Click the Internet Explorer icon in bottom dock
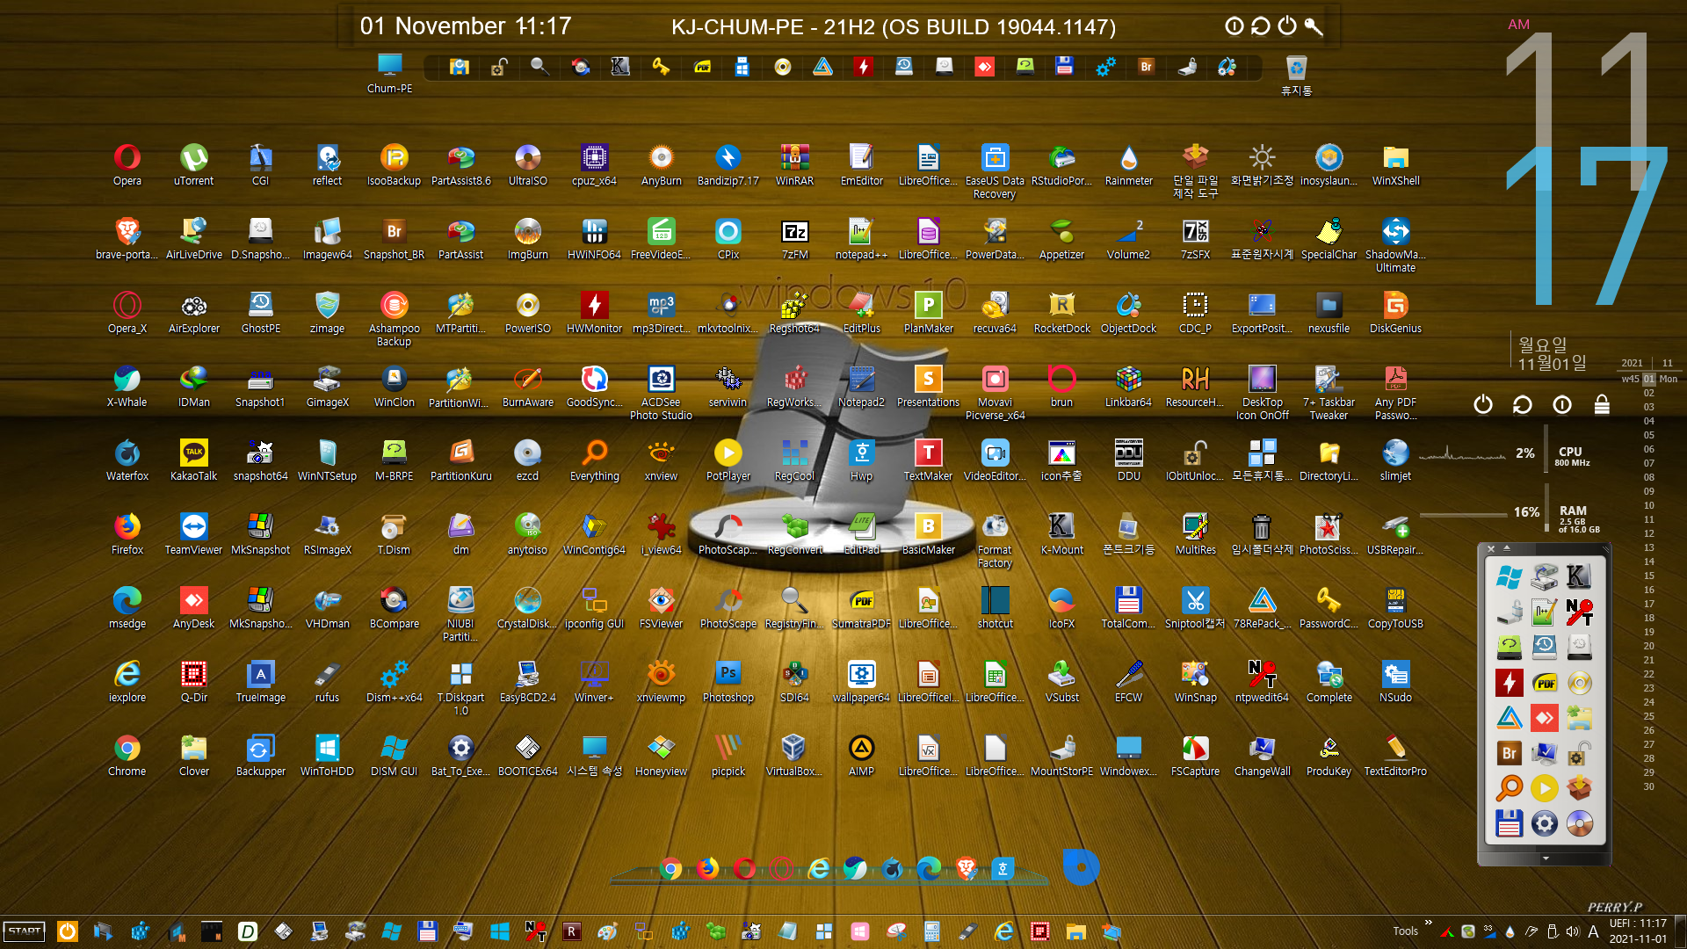Screen dimensions: 1687x949 click(819, 869)
